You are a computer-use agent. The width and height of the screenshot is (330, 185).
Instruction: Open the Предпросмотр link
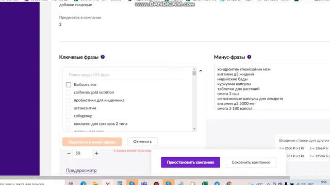[x=81, y=170]
